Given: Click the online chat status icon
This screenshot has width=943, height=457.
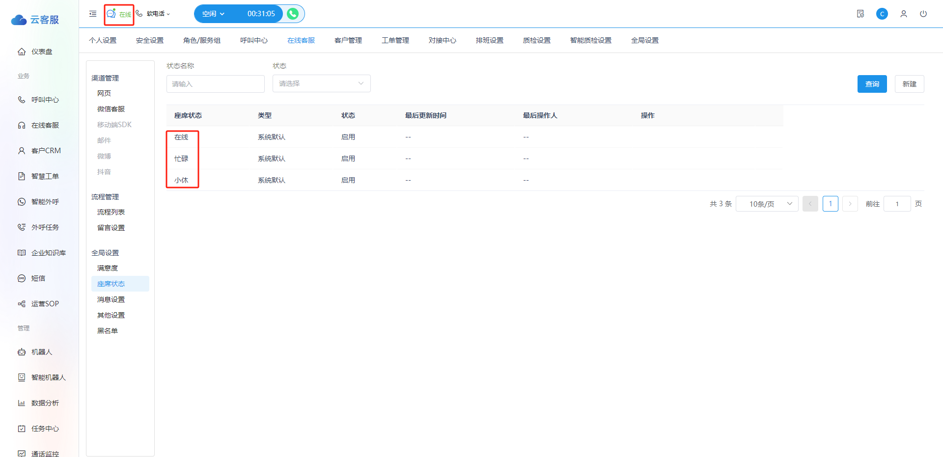Looking at the screenshot, I should point(111,14).
